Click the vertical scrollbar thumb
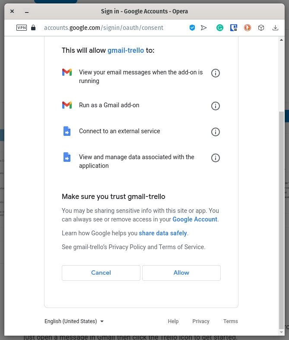289x340 pixels. [281, 220]
